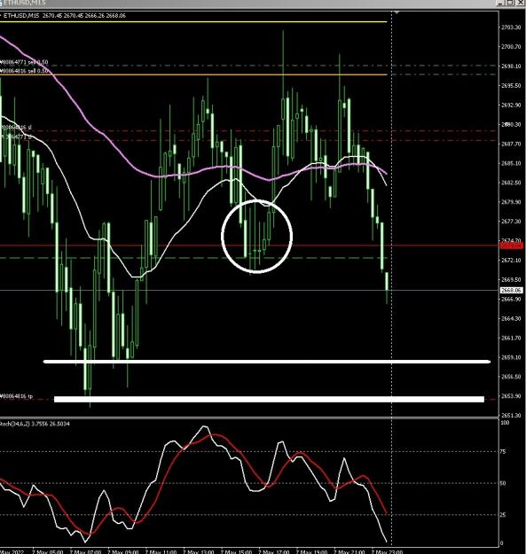Image resolution: width=526 pixels, height=554 pixels.
Task: Click Stochastic scale level 50
Action: click(x=503, y=483)
